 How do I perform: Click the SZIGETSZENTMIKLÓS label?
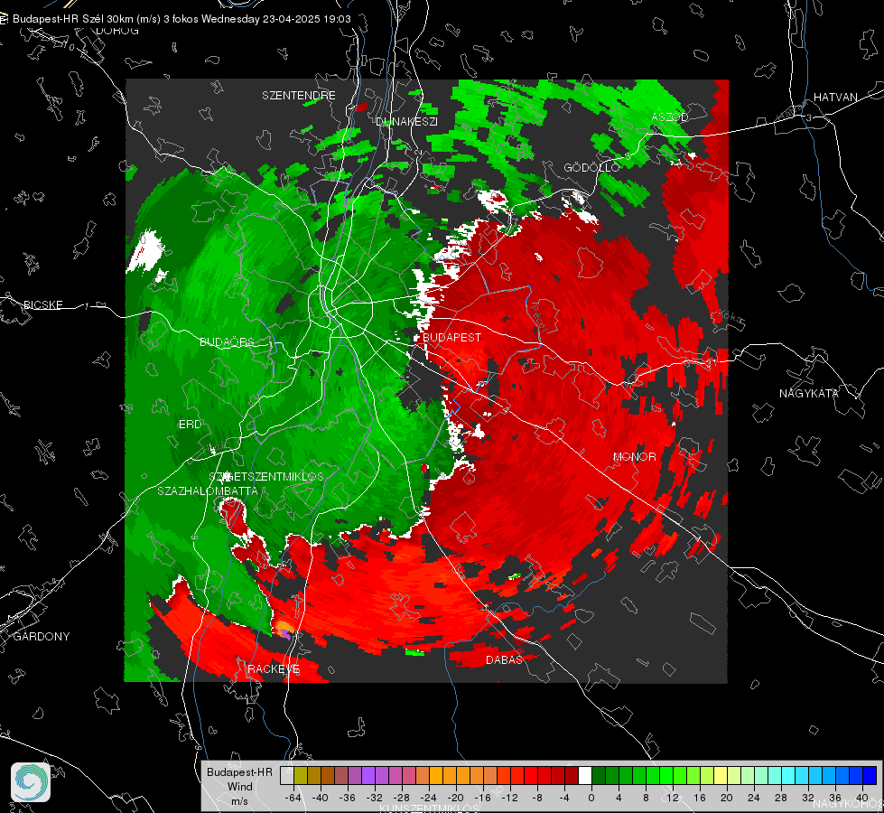pyautogui.click(x=266, y=477)
